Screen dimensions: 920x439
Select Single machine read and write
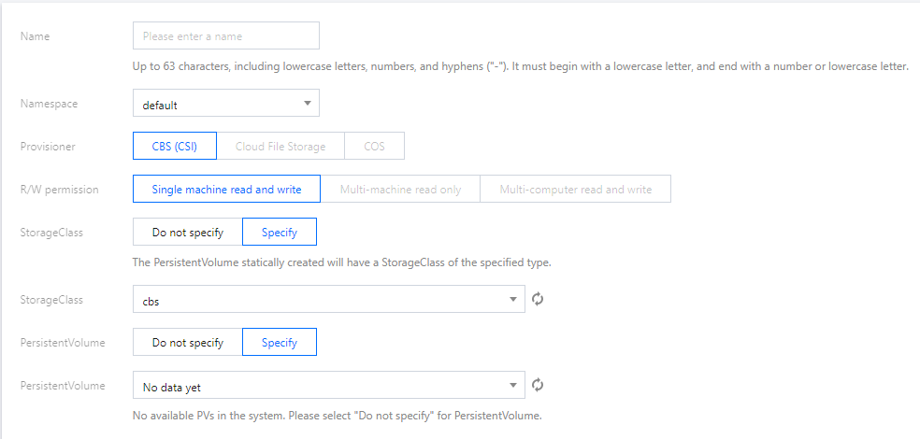pos(226,189)
